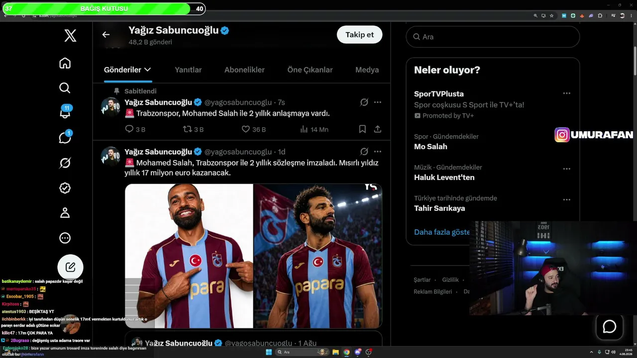This screenshot has width=637, height=358.
Task: Open Grok from the left sidebar
Action: tap(65, 163)
